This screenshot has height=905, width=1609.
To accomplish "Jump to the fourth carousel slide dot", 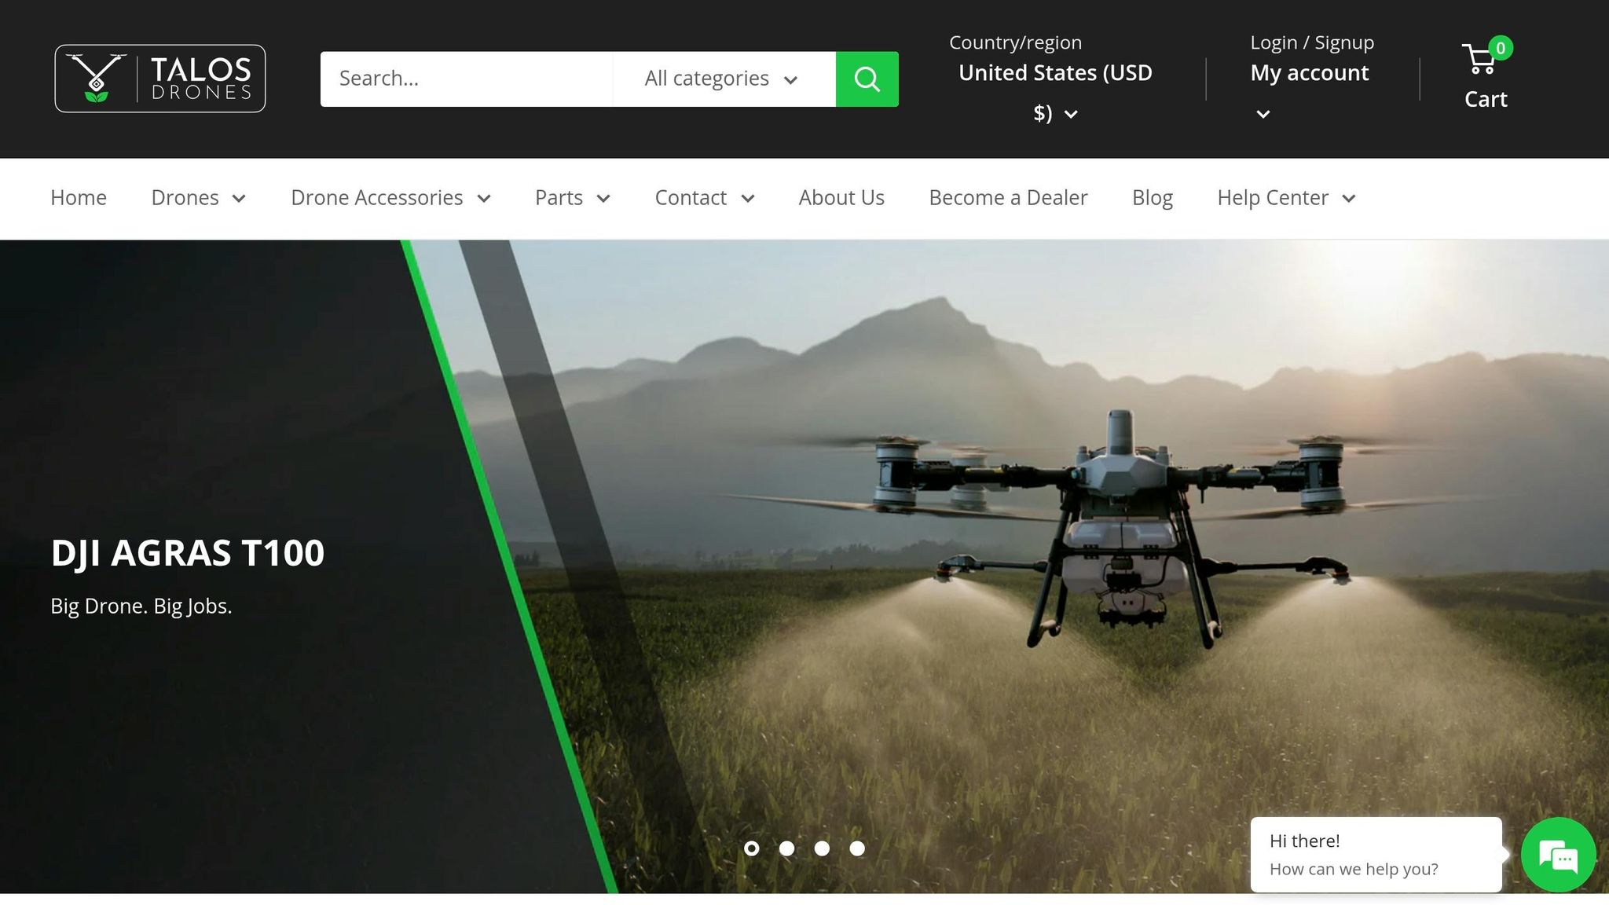I will click(x=857, y=848).
